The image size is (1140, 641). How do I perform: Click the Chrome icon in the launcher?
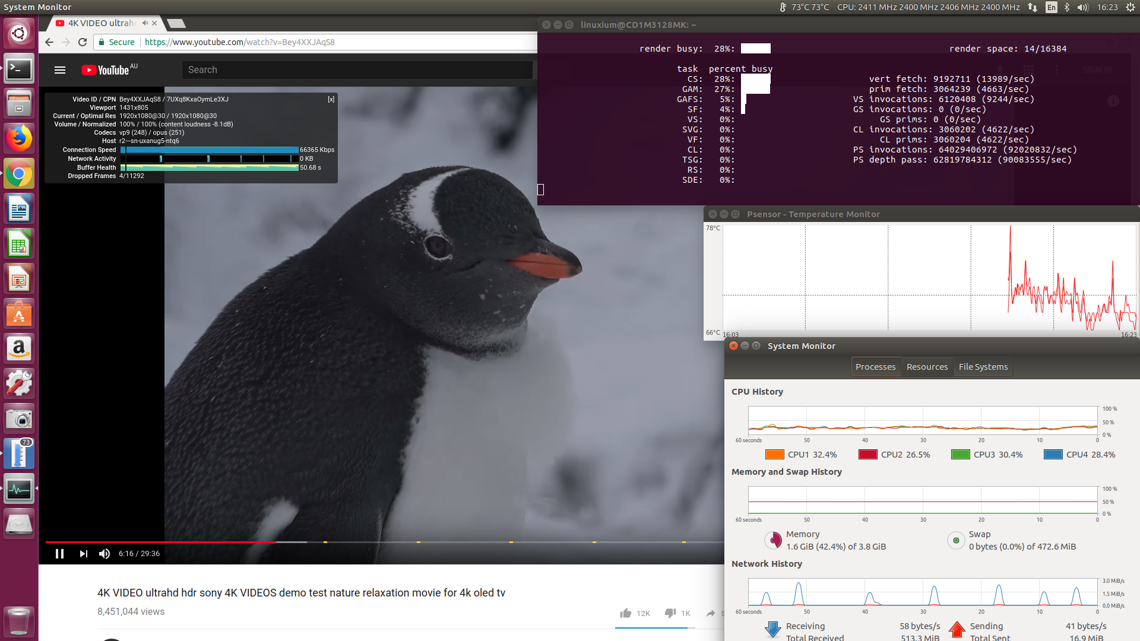click(x=19, y=174)
